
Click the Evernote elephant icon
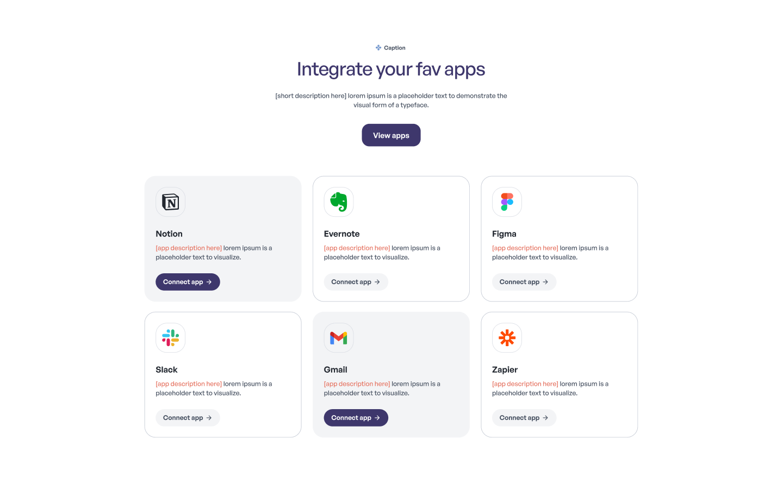pyautogui.click(x=339, y=202)
